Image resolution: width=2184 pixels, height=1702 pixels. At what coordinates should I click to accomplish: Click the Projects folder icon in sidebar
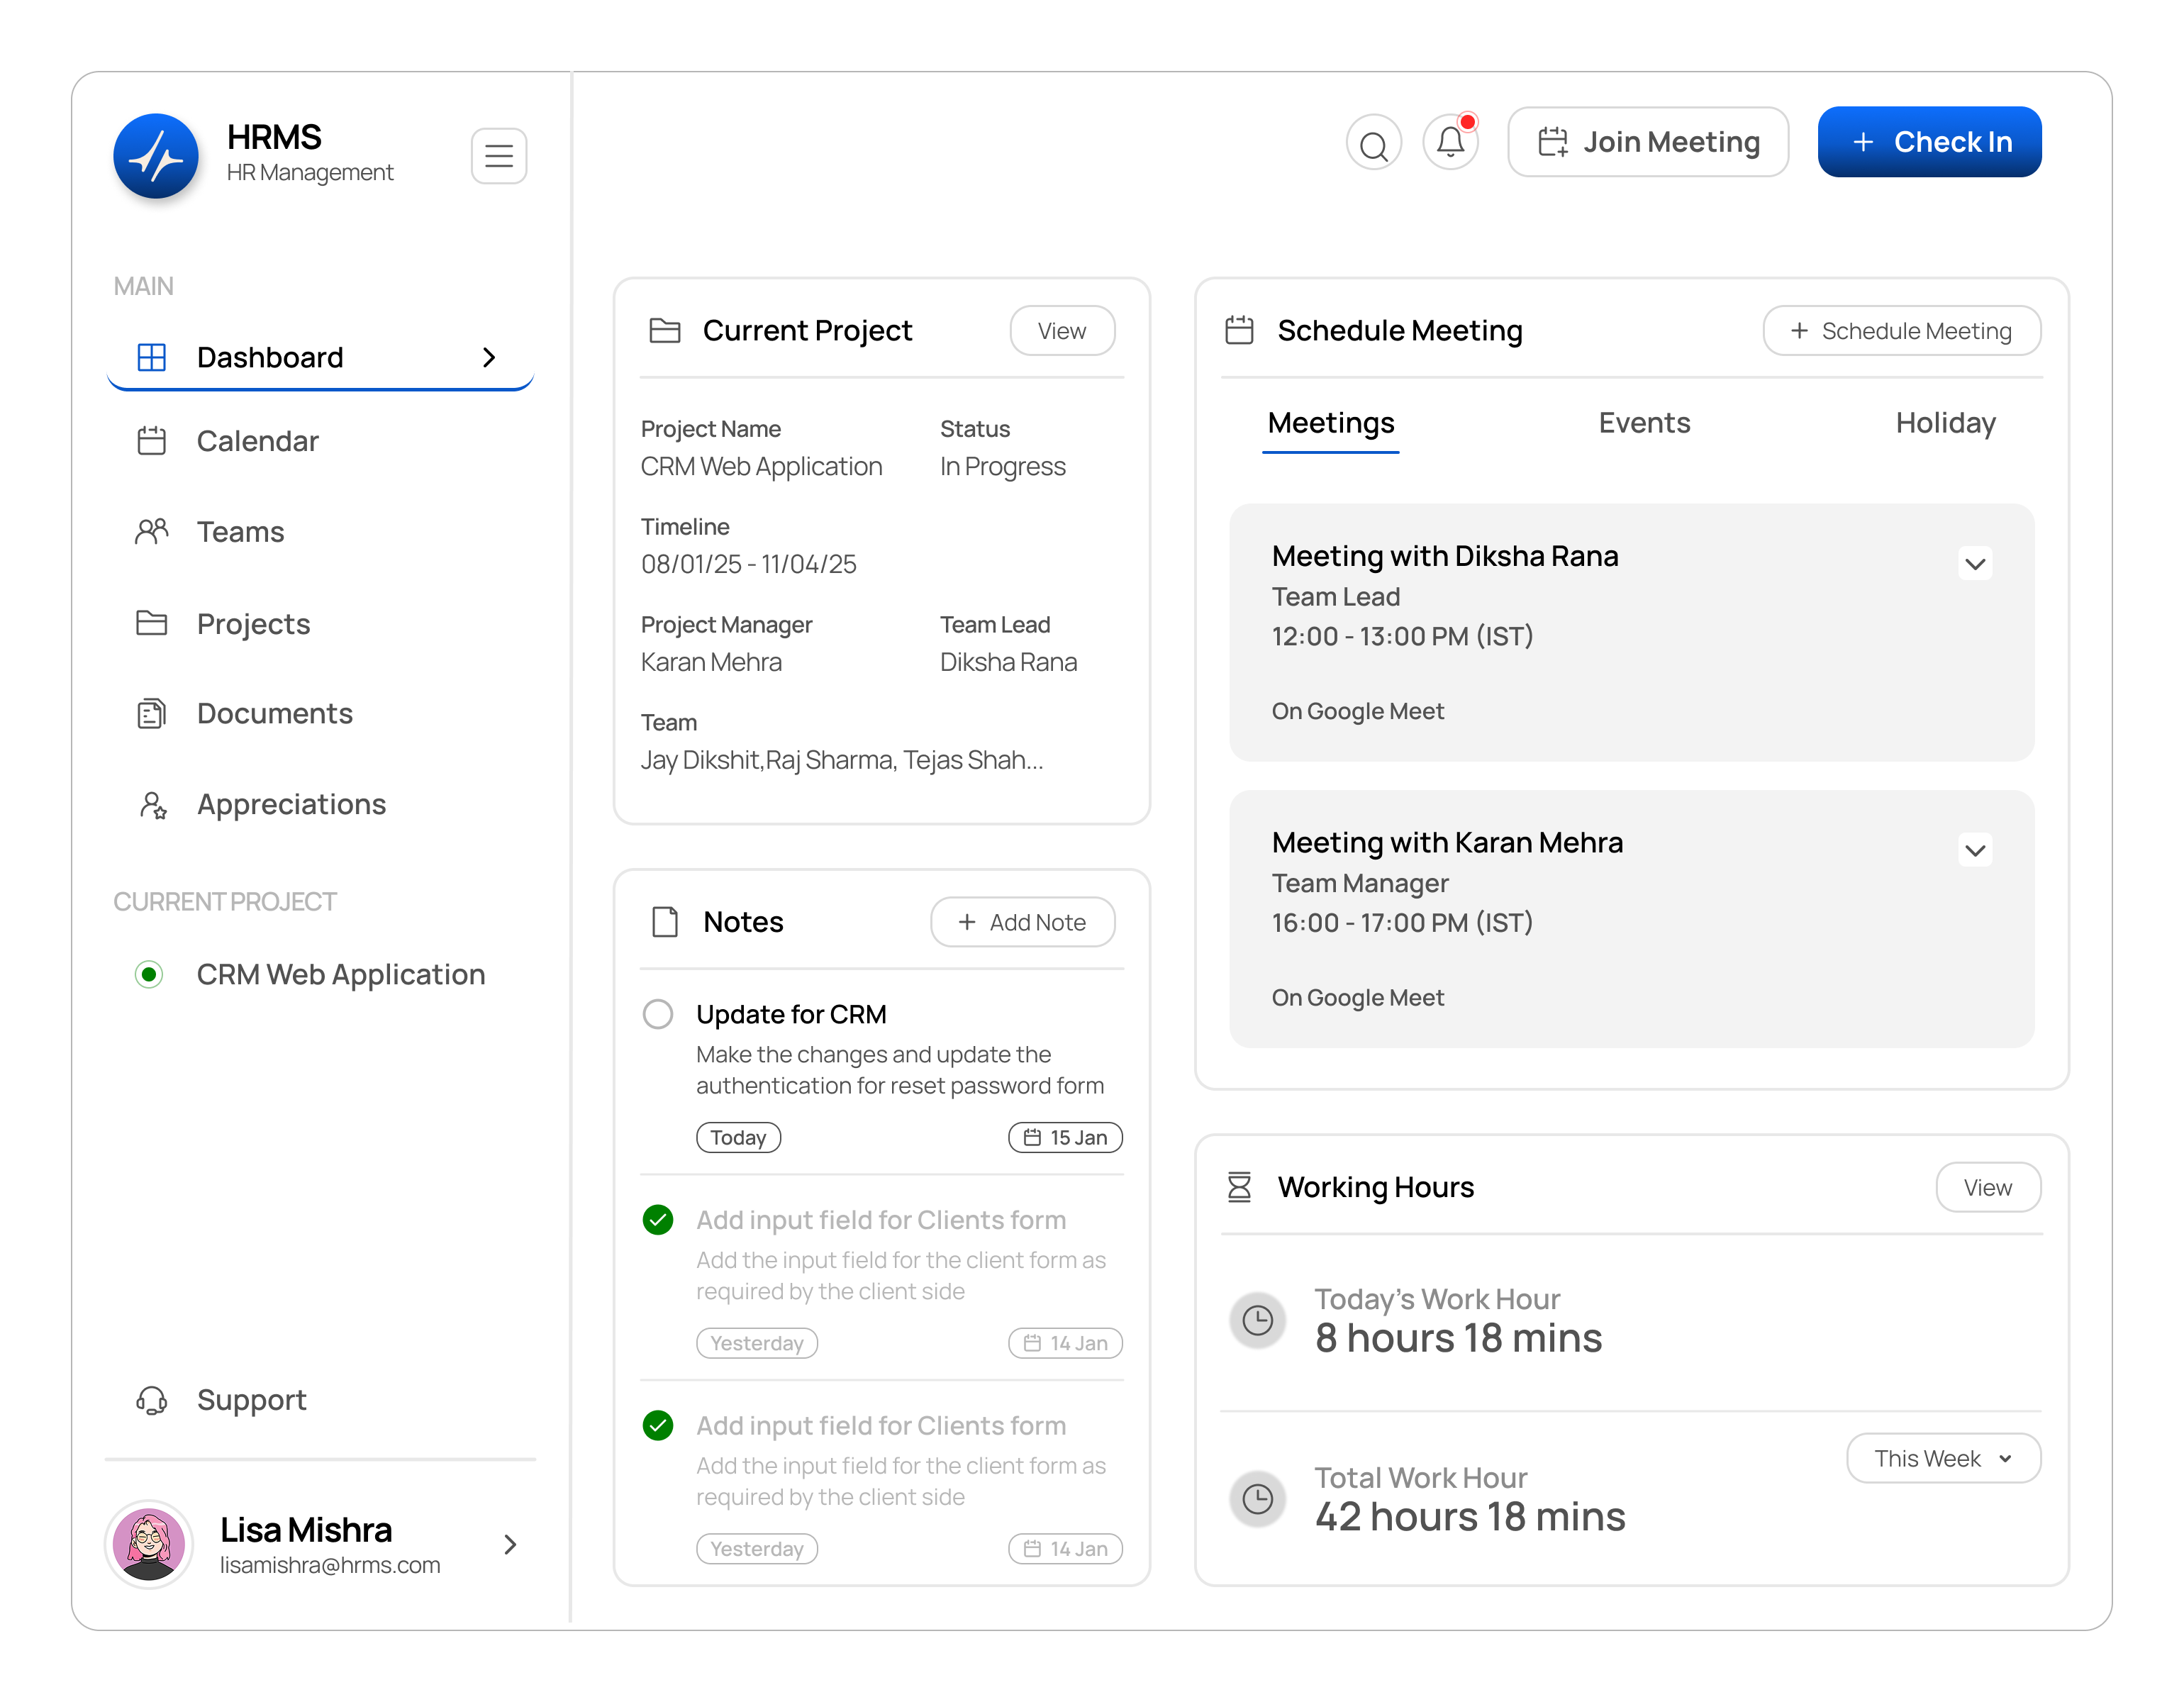(x=151, y=623)
